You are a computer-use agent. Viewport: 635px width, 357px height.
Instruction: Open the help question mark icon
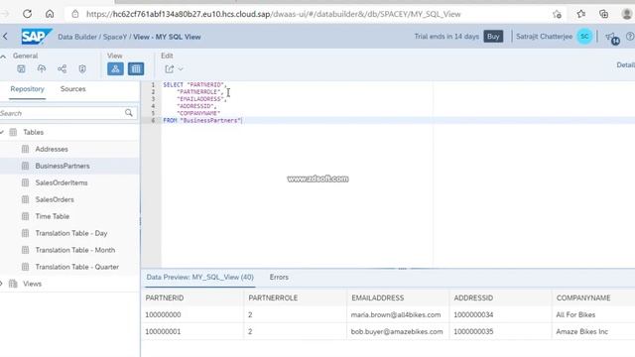click(630, 37)
